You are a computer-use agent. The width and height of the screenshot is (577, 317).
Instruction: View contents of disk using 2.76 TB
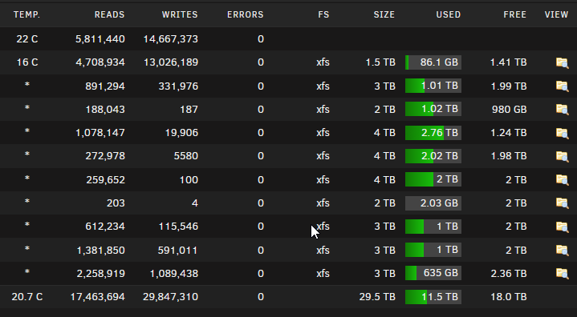562,133
